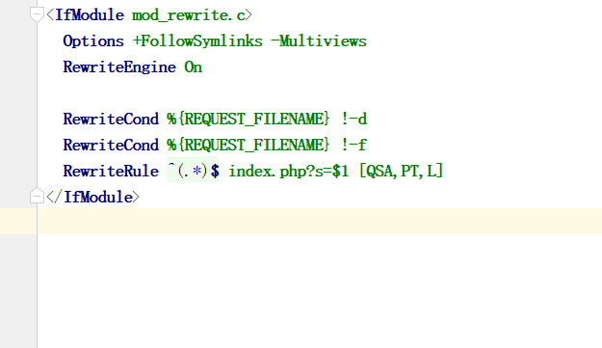
Task: Click the mod_rewrite.c module name
Action: pos(188,15)
